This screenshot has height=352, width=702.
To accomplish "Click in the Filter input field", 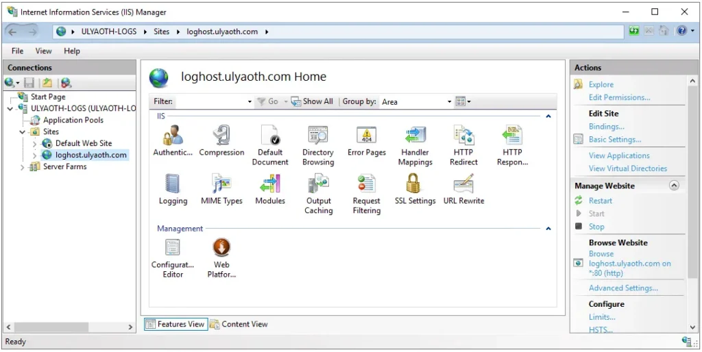I will [211, 102].
